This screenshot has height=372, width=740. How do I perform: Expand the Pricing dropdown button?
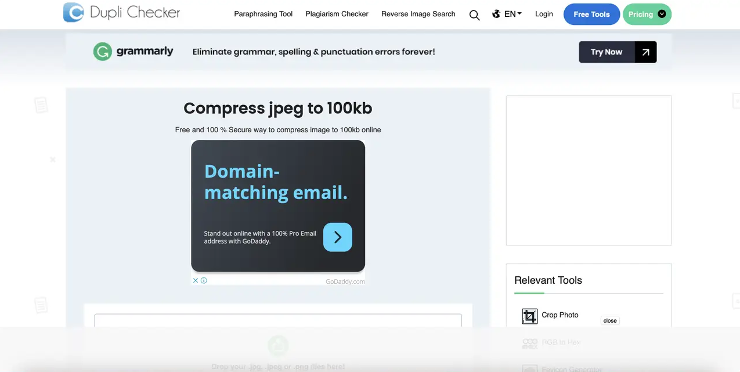point(647,15)
